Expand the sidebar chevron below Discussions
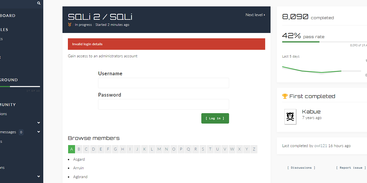Screen dimensions: 367x183 (39, 123)
